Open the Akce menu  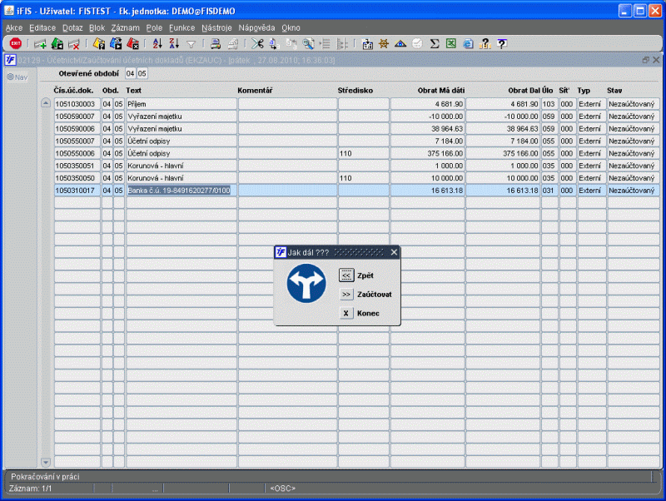click(14, 27)
